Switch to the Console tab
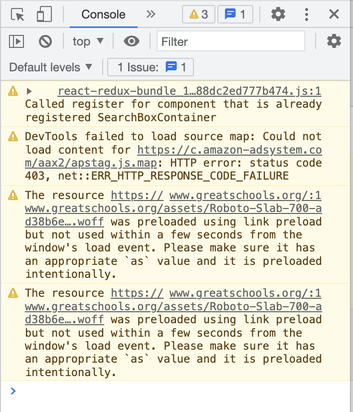Image resolution: width=353 pixels, height=412 pixels. 104,14
